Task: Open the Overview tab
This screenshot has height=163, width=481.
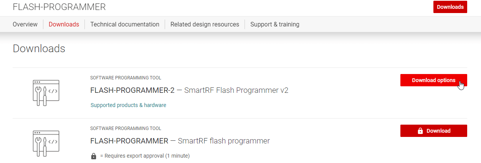Action: coord(25,24)
